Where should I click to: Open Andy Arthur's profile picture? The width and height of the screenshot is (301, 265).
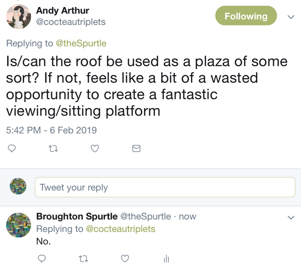pyautogui.click(x=19, y=17)
